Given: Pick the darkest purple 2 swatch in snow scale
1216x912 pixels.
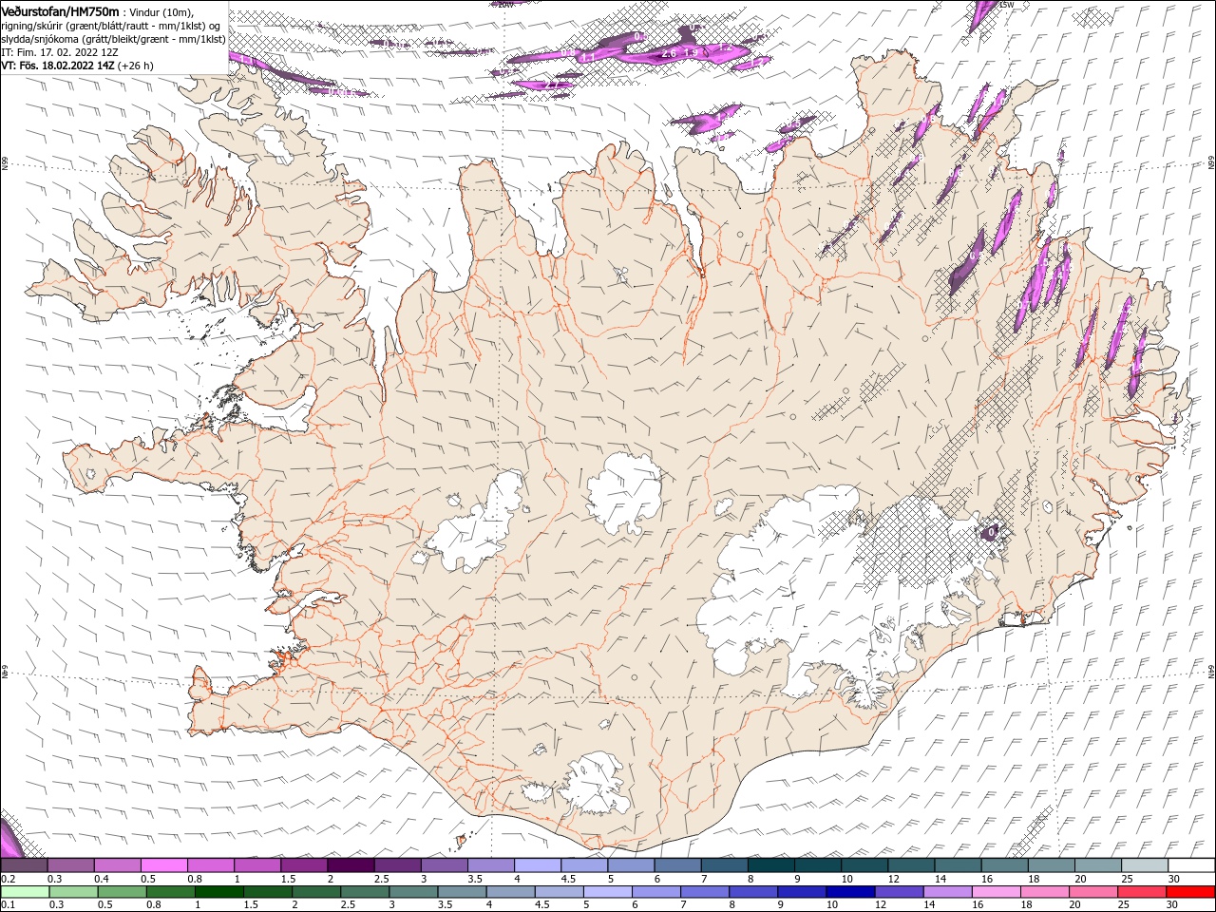Looking at the screenshot, I should [351, 865].
